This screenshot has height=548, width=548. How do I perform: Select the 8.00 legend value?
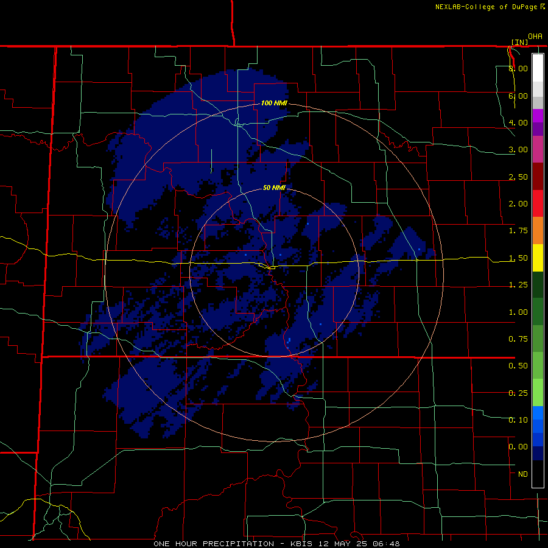pyautogui.click(x=518, y=68)
